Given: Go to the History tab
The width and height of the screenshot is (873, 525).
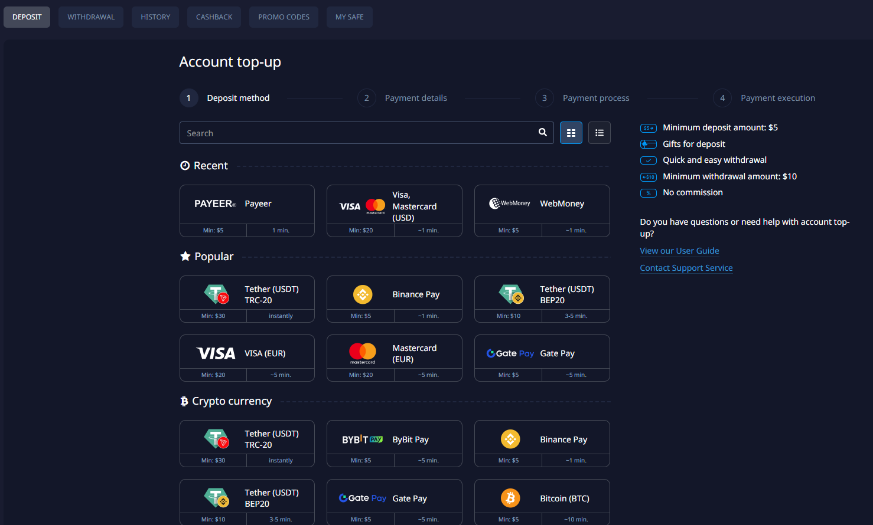Looking at the screenshot, I should click(155, 17).
